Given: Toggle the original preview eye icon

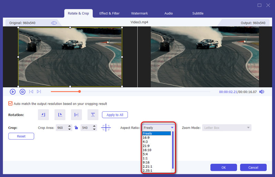Looking at the screenshot, I should pos(54,23).
